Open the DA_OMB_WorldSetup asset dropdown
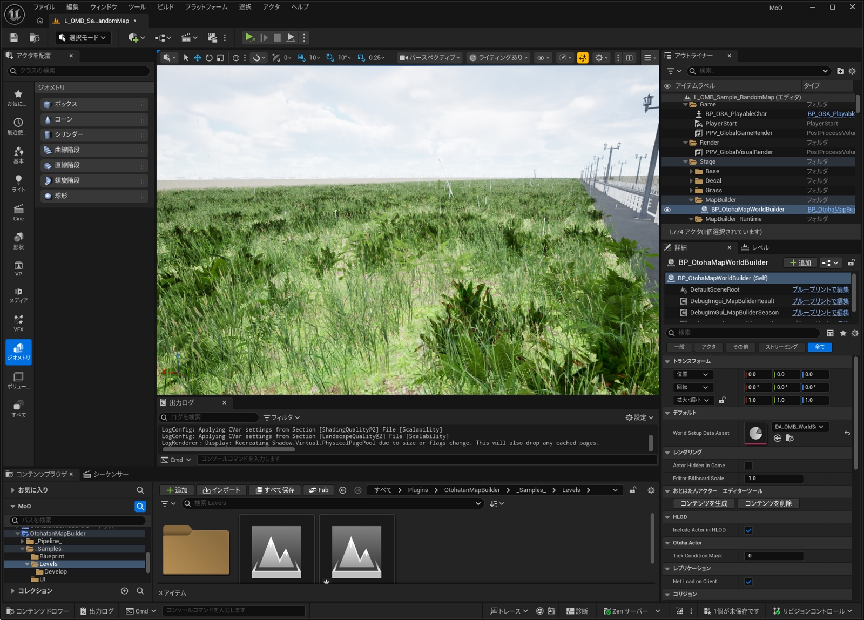Screen dimensions: 864x620 (799, 427)
